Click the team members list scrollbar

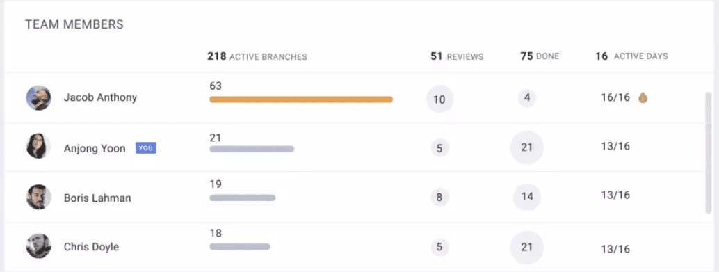(709, 153)
